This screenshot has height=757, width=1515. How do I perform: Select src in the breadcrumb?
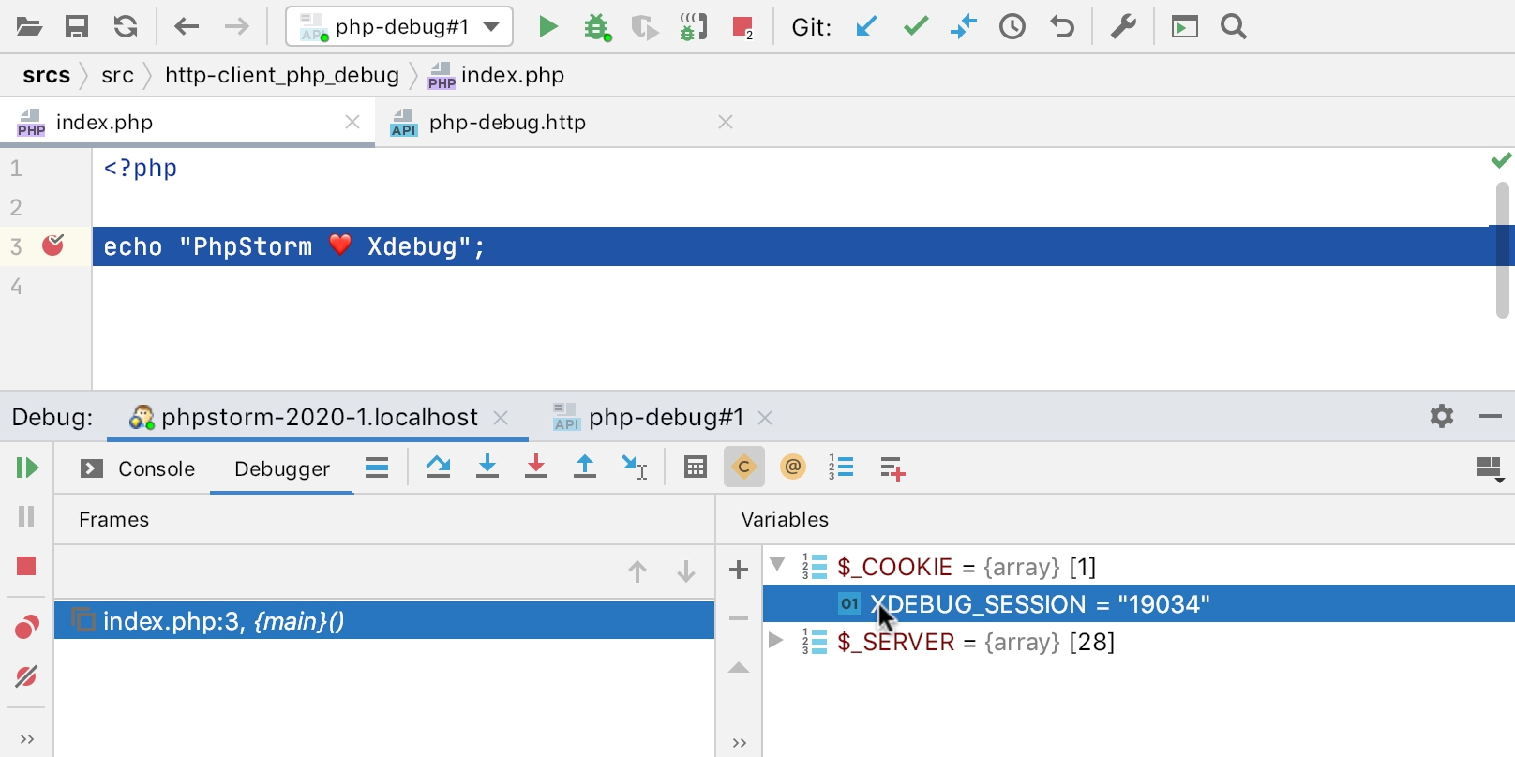(118, 75)
